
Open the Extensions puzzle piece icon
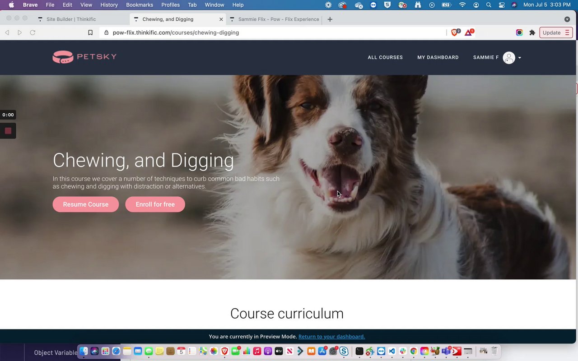532,32
